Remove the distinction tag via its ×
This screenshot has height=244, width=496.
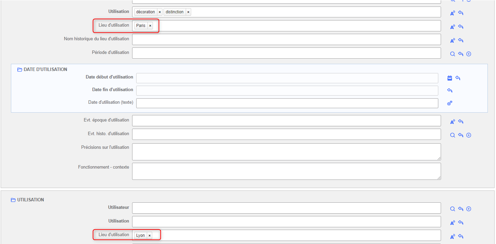coord(188,12)
